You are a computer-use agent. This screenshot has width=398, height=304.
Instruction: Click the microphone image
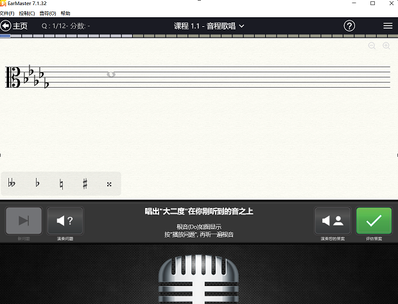tap(198, 279)
